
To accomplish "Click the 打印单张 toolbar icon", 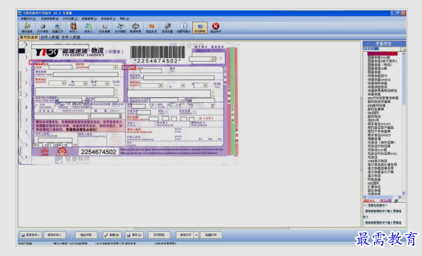I will (43, 28).
